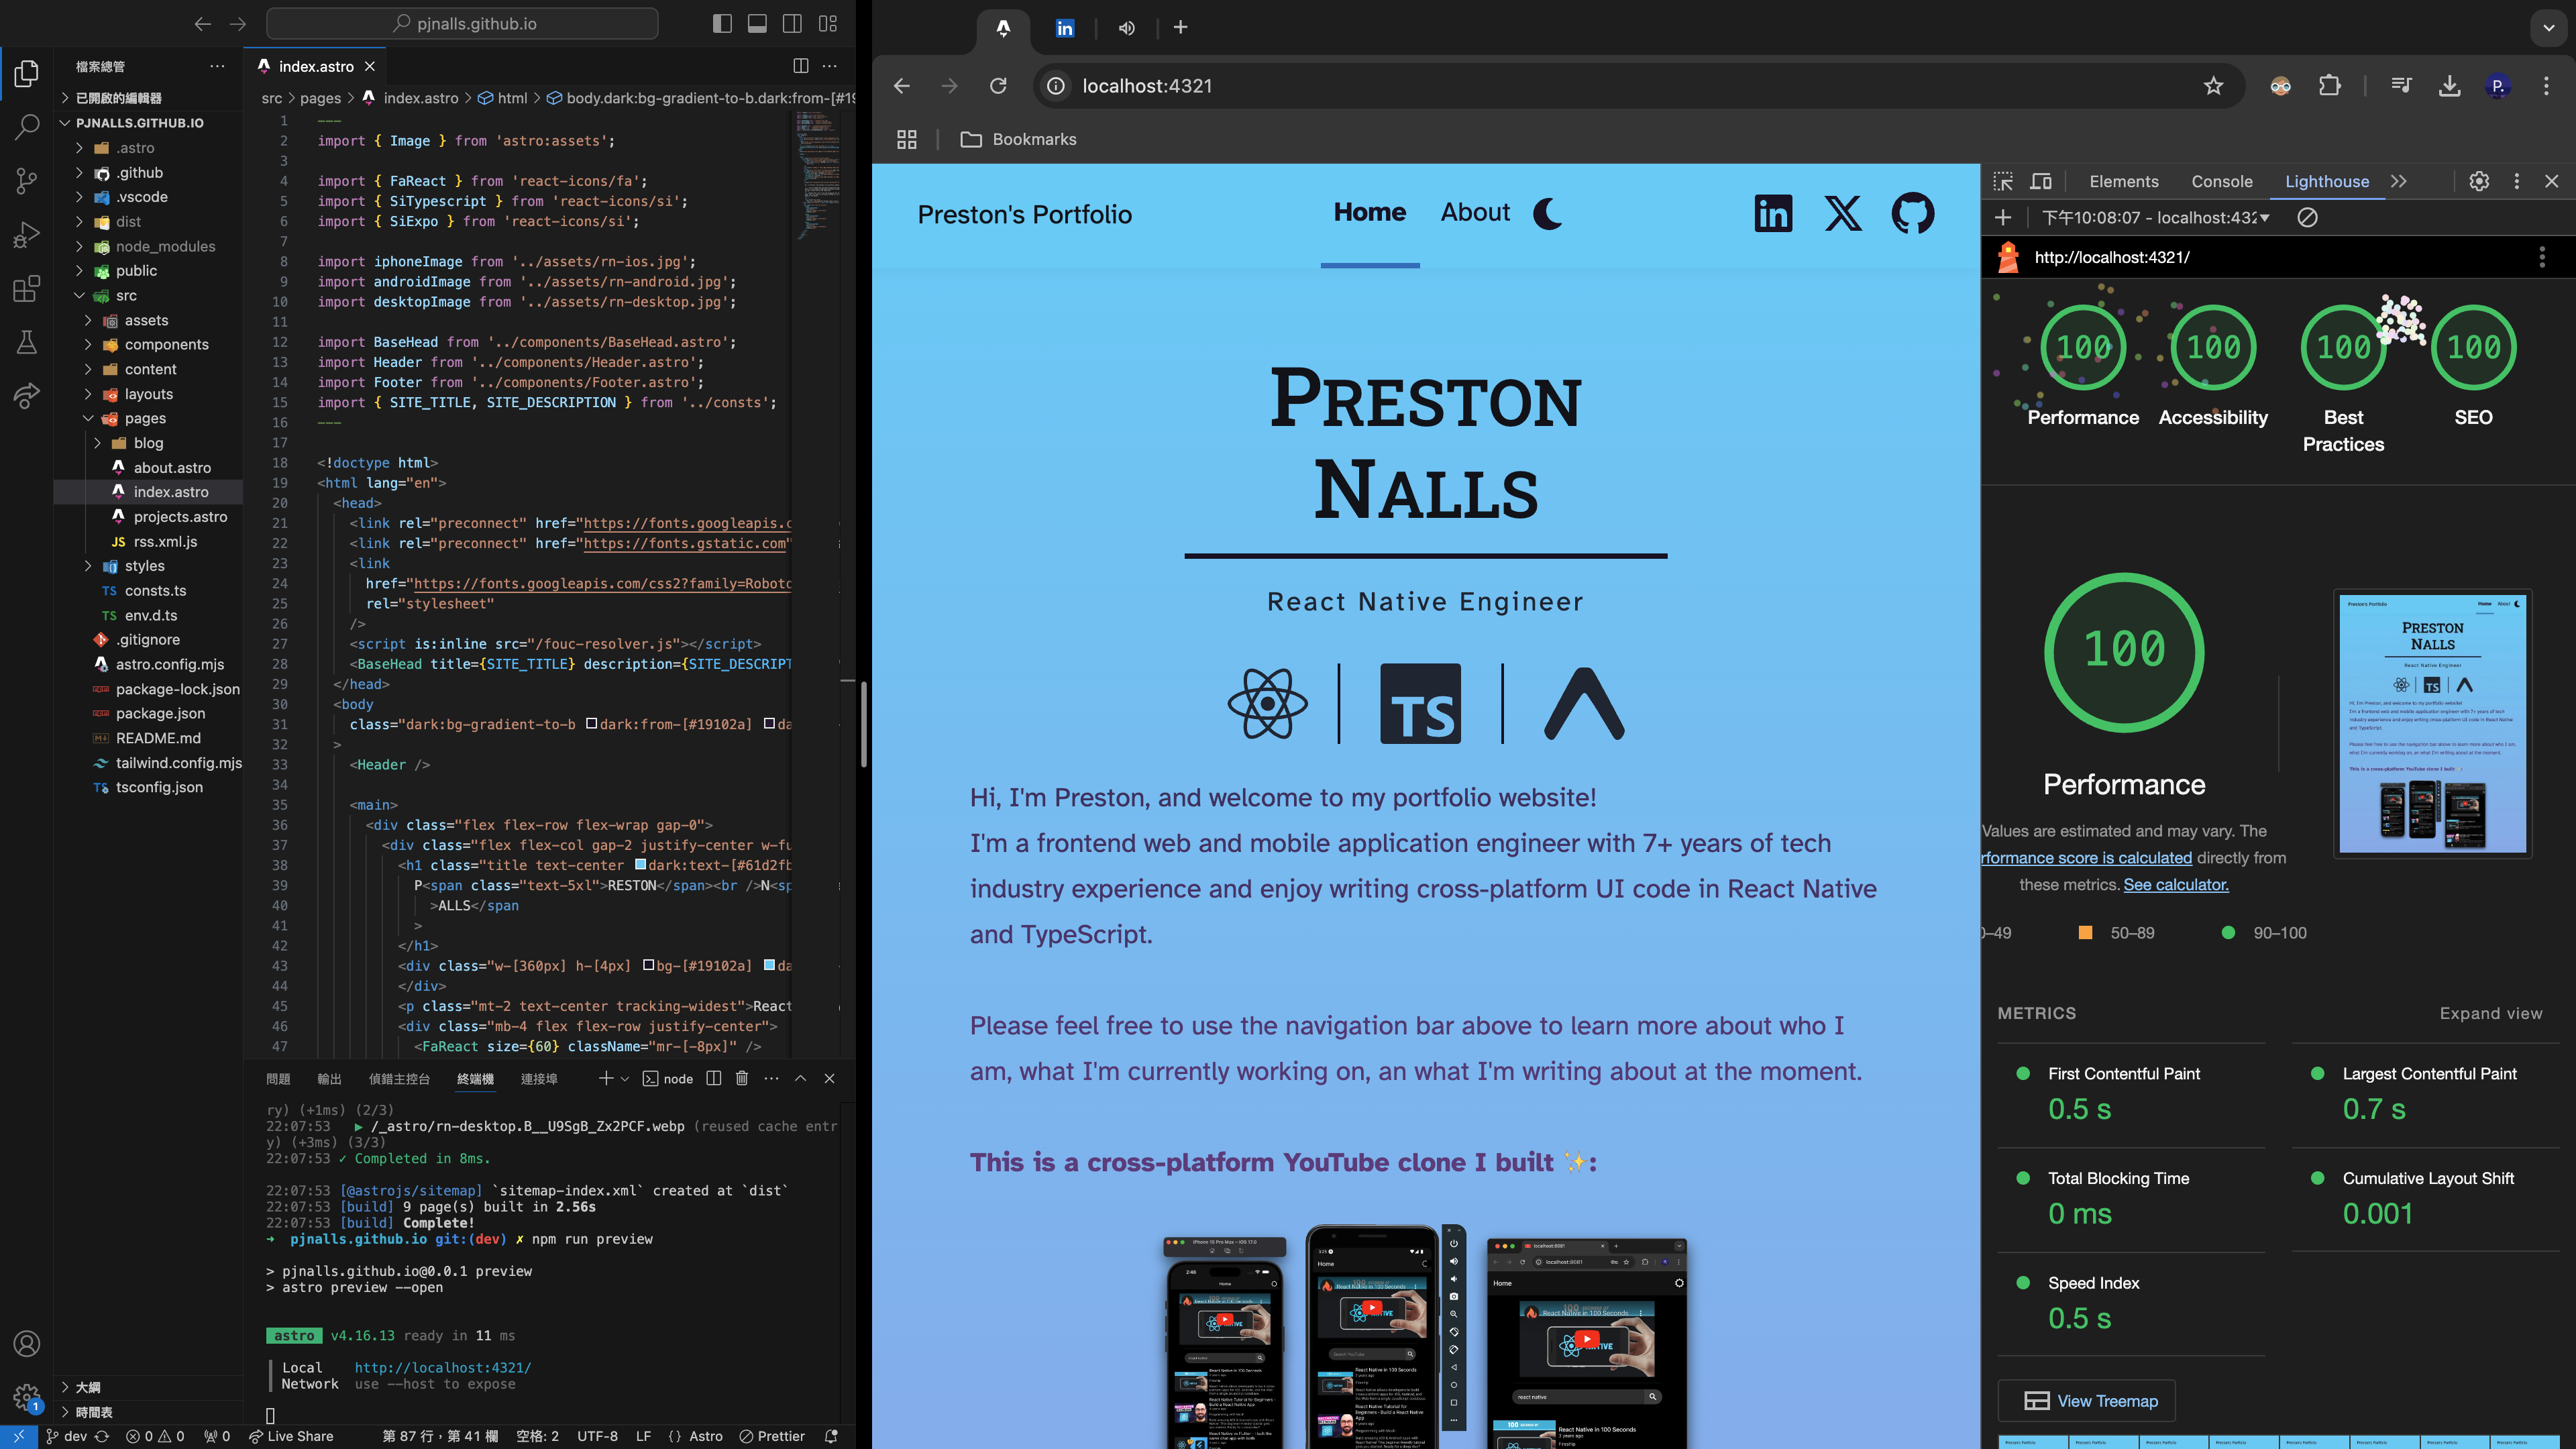
Task: Open LinkedIn icon in portfolio header
Action: pos(1773,213)
